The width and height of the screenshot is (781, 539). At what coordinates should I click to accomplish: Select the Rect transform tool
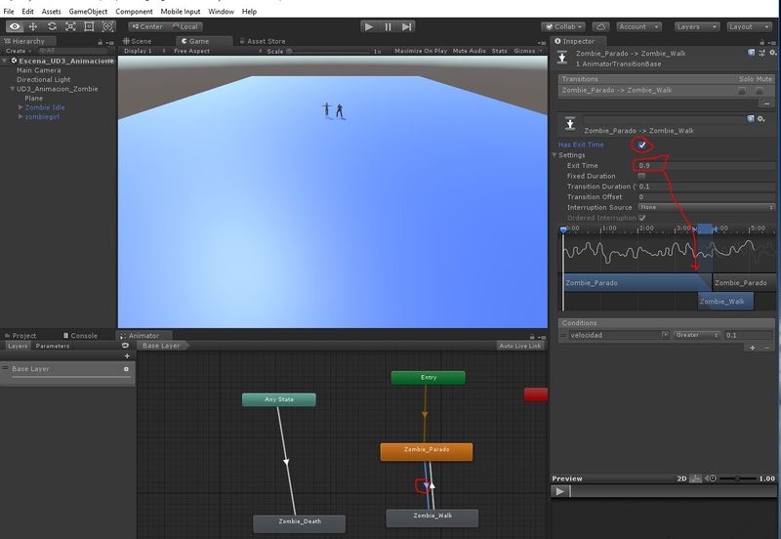pyautogui.click(x=89, y=27)
